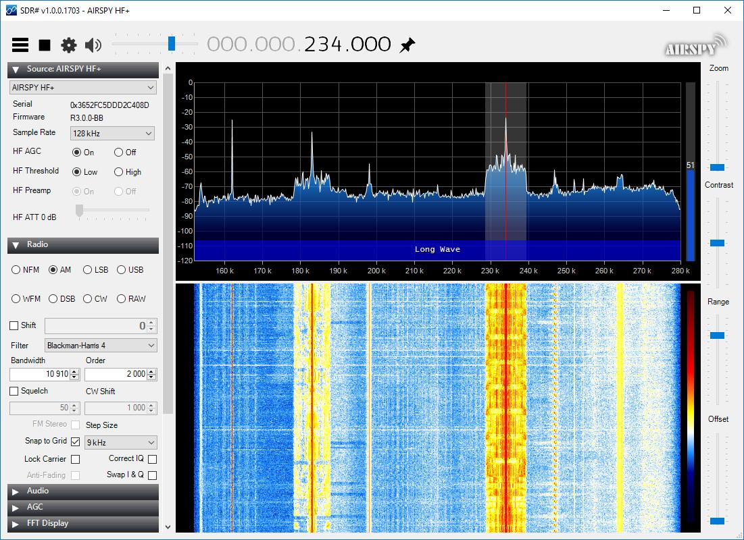
Task: Click the AIRSPY logo
Action: [x=695, y=45]
